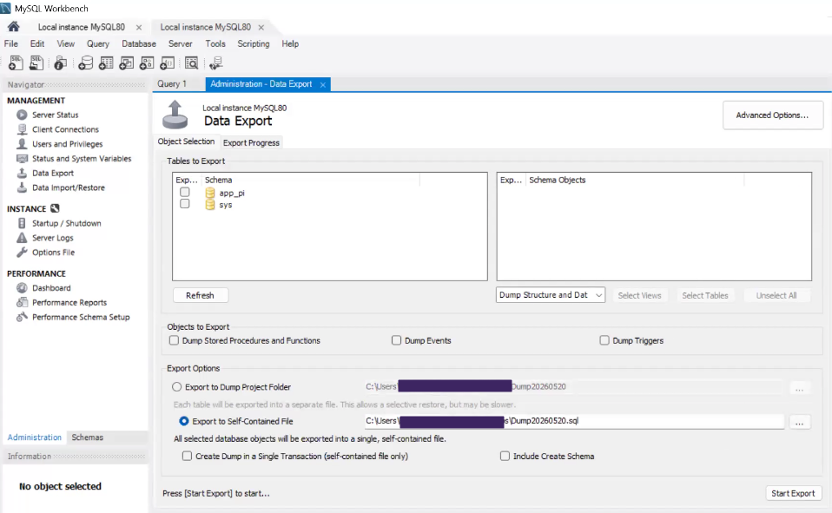Image resolution: width=832 pixels, height=513 pixels.
Task: Click the Server Status icon
Action: click(x=22, y=115)
